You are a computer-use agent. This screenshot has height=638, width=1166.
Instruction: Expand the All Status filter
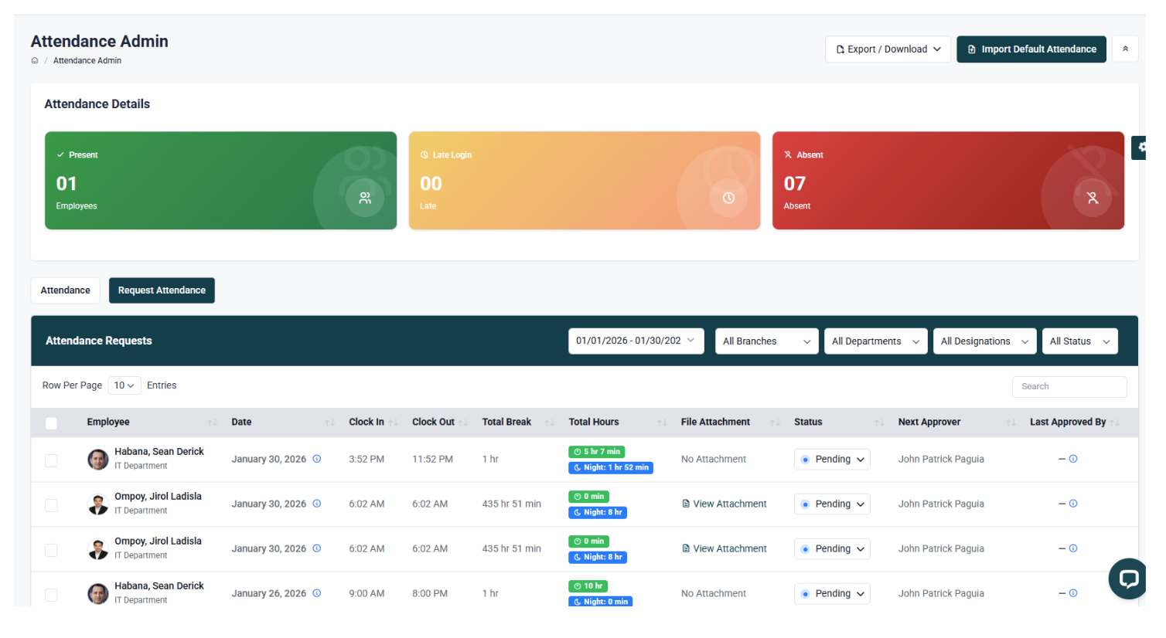tap(1079, 341)
